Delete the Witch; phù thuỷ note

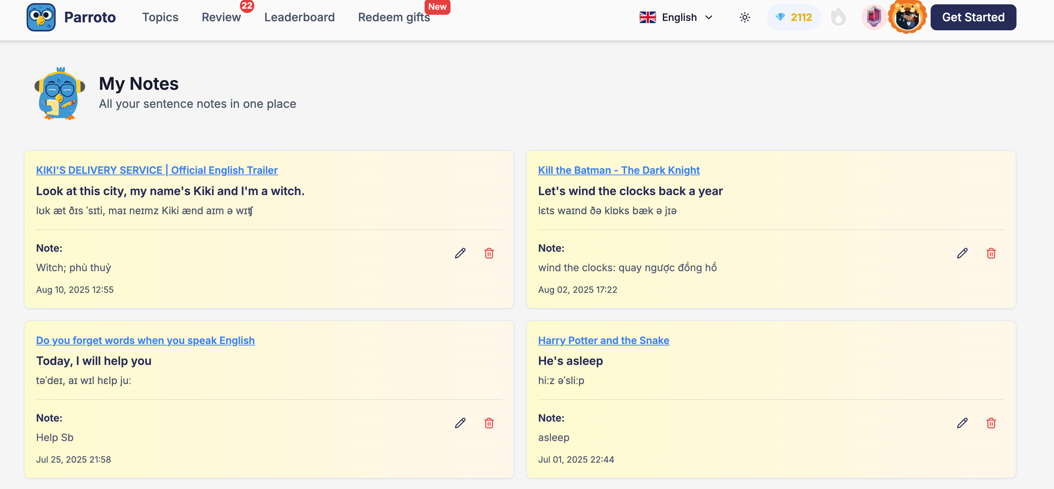[x=489, y=253]
